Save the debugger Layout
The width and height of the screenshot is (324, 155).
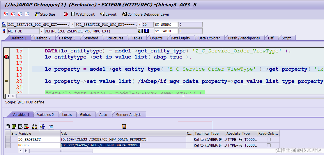click(109, 14)
